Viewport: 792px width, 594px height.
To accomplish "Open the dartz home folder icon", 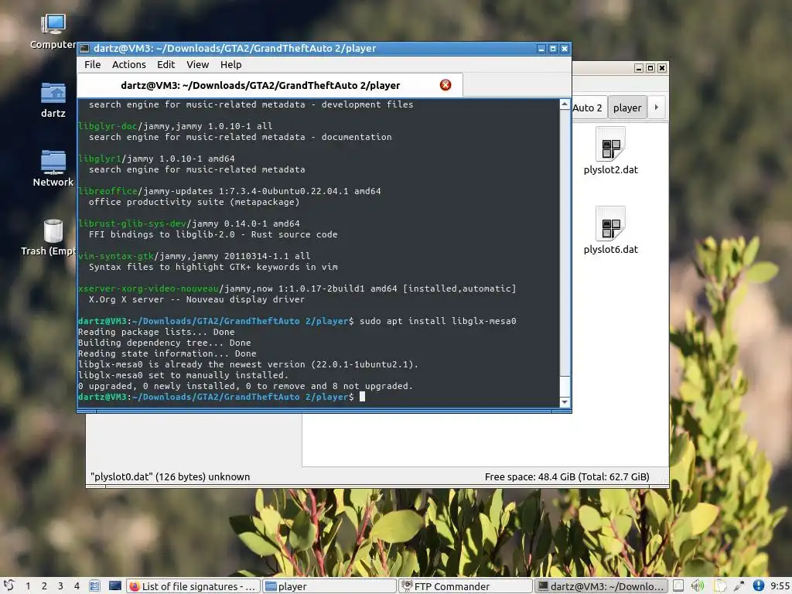I will click(53, 100).
